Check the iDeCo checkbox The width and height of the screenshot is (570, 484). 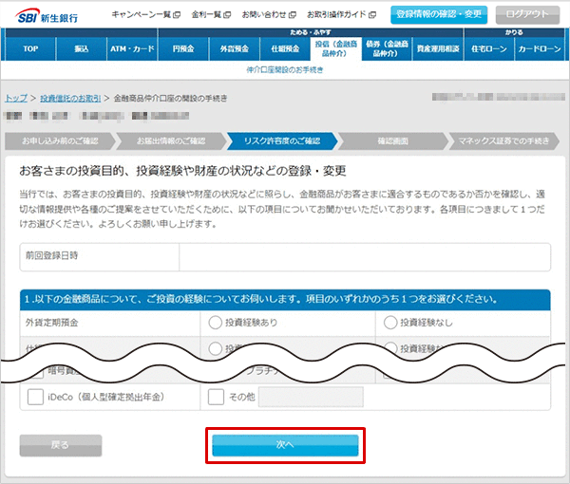36,397
